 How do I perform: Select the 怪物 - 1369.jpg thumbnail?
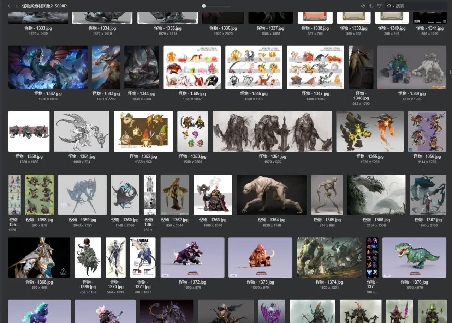click(x=88, y=257)
